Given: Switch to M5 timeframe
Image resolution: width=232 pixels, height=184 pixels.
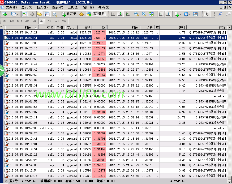Looking at the screenshot, I should click(x=12, y=22).
